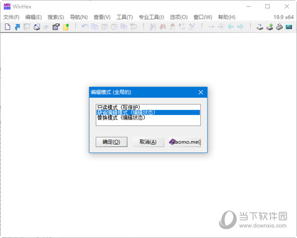The image size is (297, 238).
Task: Maximize the WinHex window
Action: pos(267,6)
